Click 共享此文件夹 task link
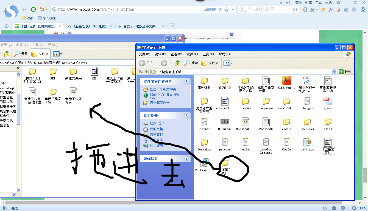The width and height of the screenshot is (368, 211). 160,102
